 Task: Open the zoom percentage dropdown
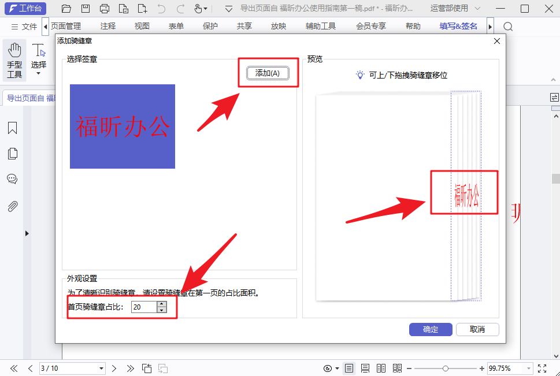point(529,368)
